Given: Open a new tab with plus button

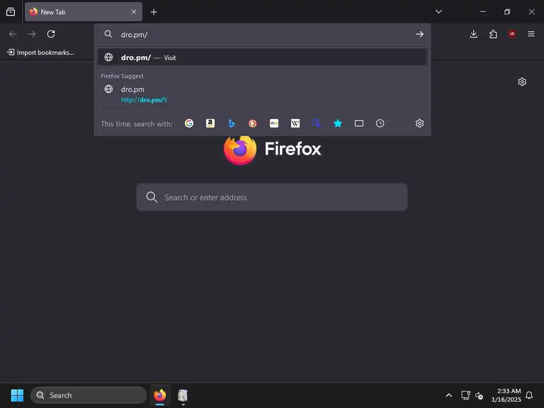Looking at the screenshot, I should tap(154, 12).
